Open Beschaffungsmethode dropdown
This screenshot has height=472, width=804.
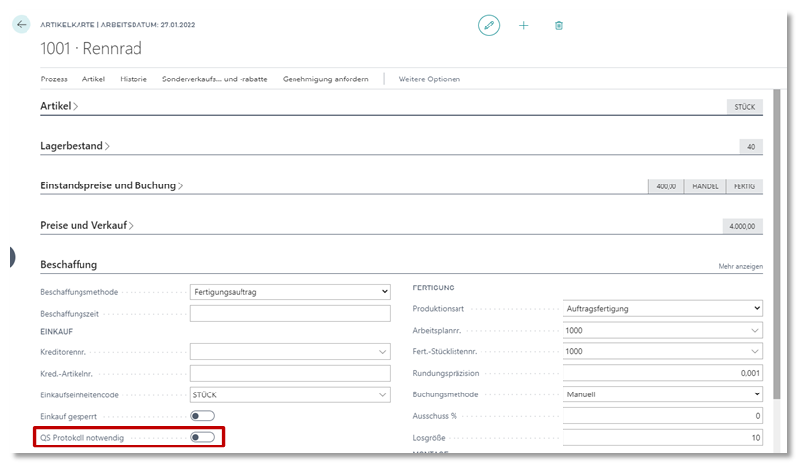tap(291, 292)
